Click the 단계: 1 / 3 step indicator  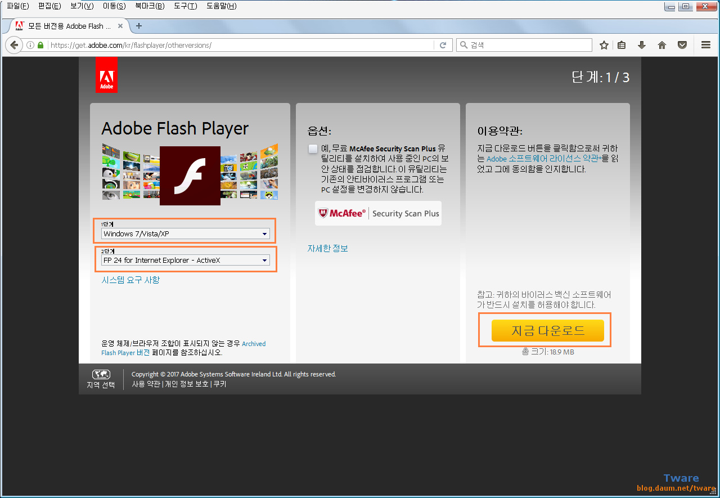tap(600, 78)
